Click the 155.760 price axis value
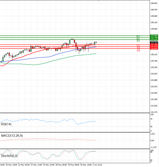The width and height of the screenshot is (159, 167). point(154,61)
